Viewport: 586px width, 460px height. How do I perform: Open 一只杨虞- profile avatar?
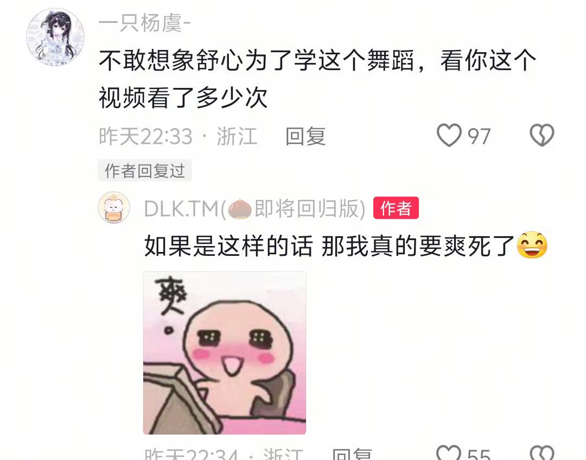tap(55, 36)
